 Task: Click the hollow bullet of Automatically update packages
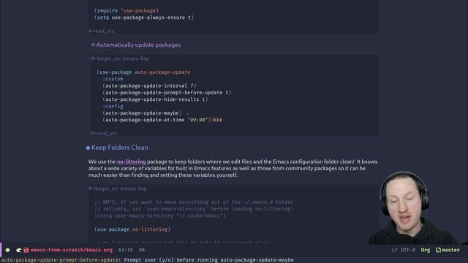click(93, 45)
